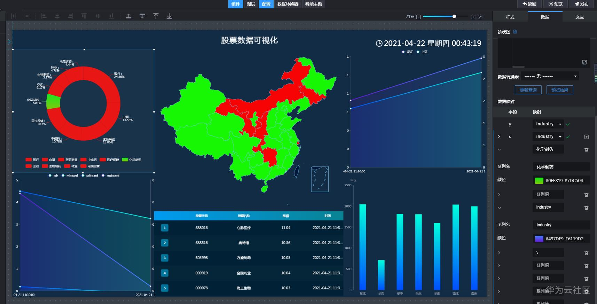Click the move layer up icon

coord(128,16)
